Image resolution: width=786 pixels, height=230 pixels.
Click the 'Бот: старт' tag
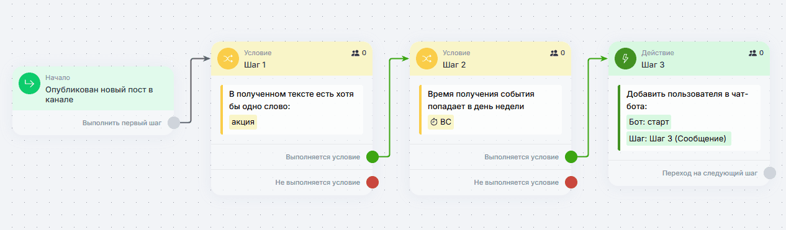(649, 122)
